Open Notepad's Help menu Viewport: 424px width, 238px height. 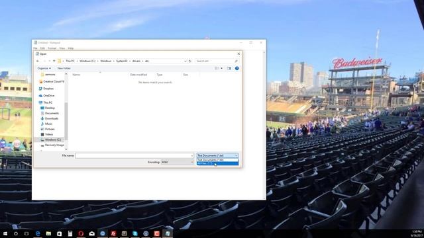71,48
